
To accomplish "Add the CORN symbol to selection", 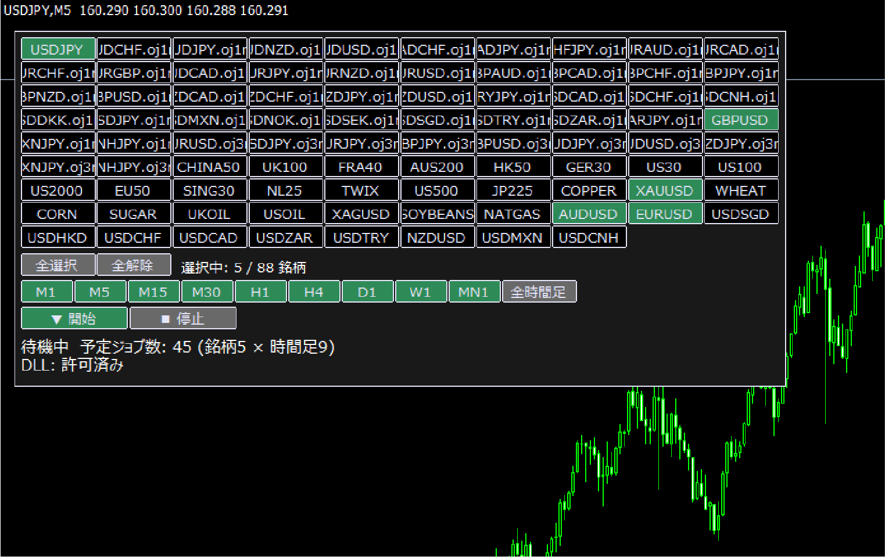I will tap(58, 214).
